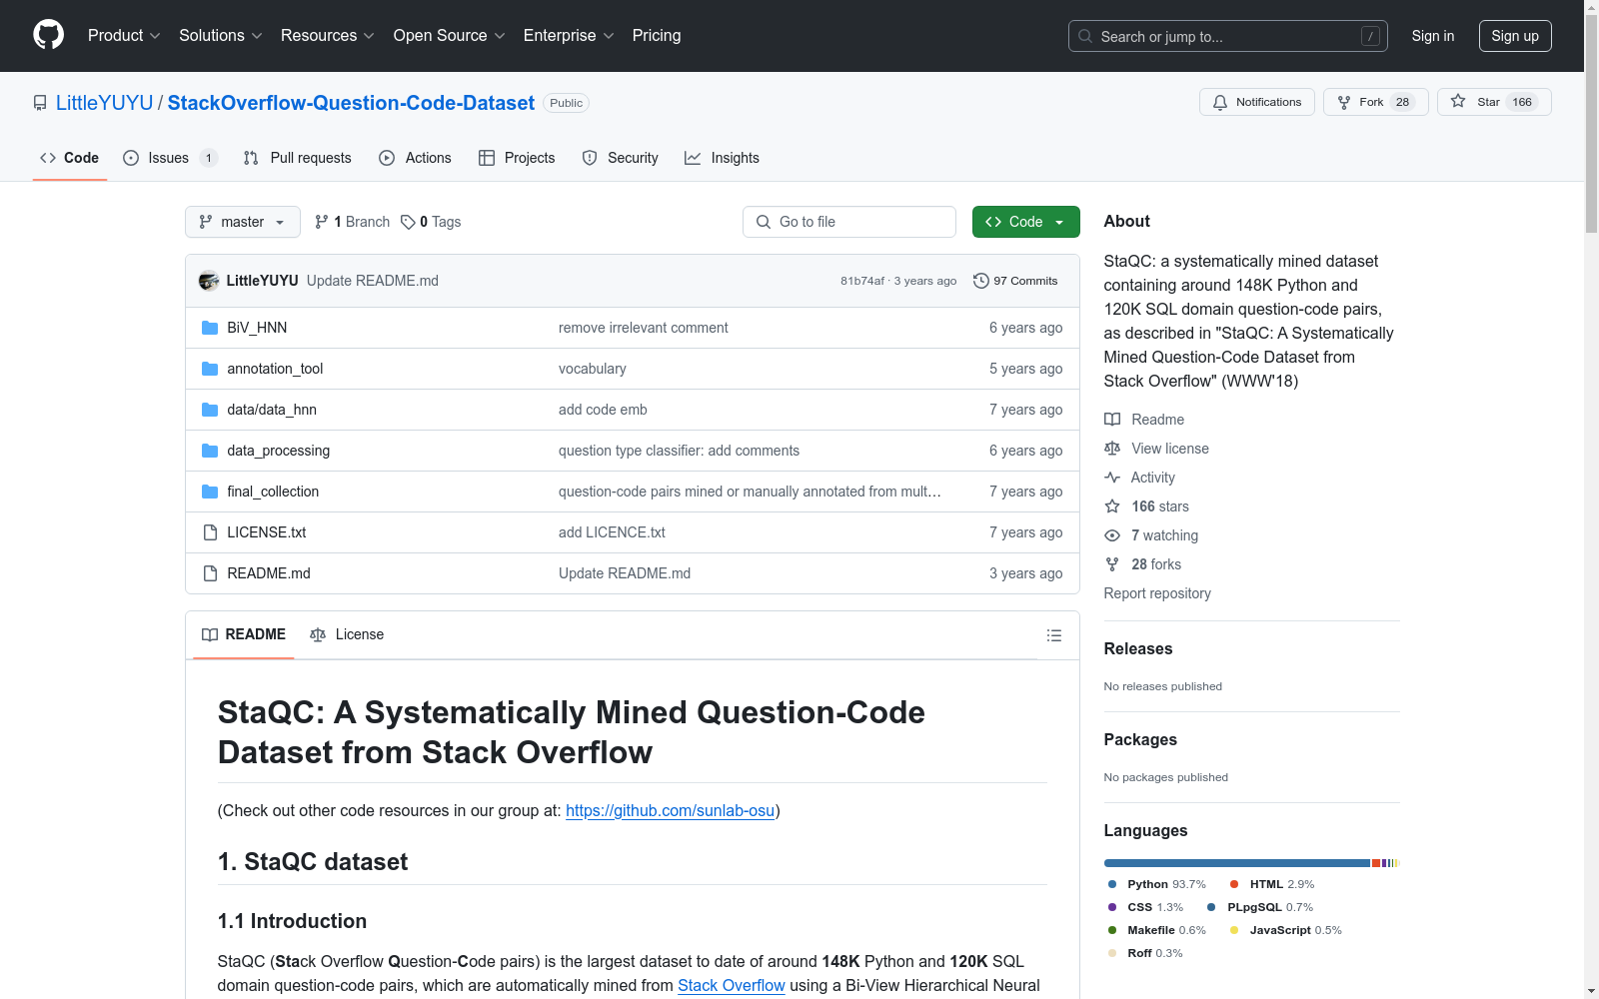Switch to the Pull requests tab
The height and width of the screenshot is (999, 1599).
[298, 158]
